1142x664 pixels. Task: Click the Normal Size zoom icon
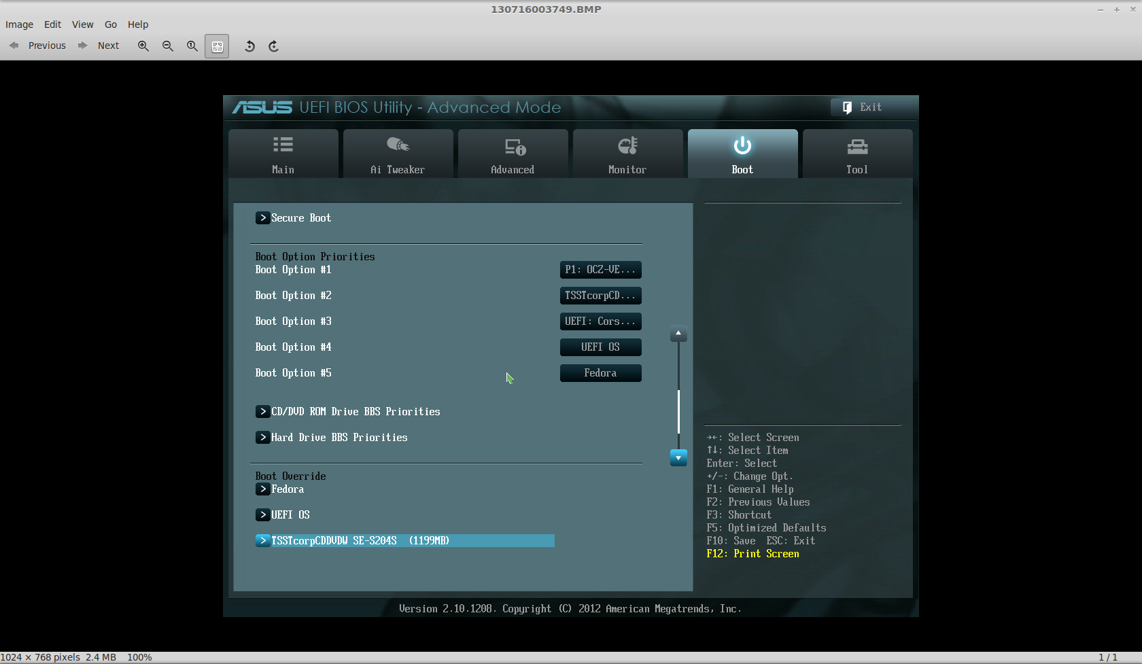click(x=192, y=46)
